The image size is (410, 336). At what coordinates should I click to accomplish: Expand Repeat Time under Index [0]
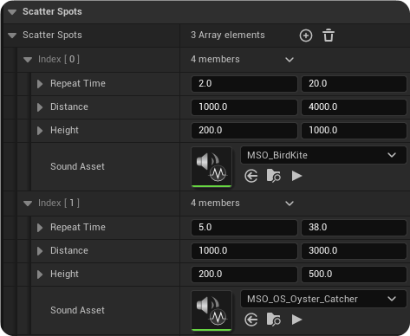(40, 84)
